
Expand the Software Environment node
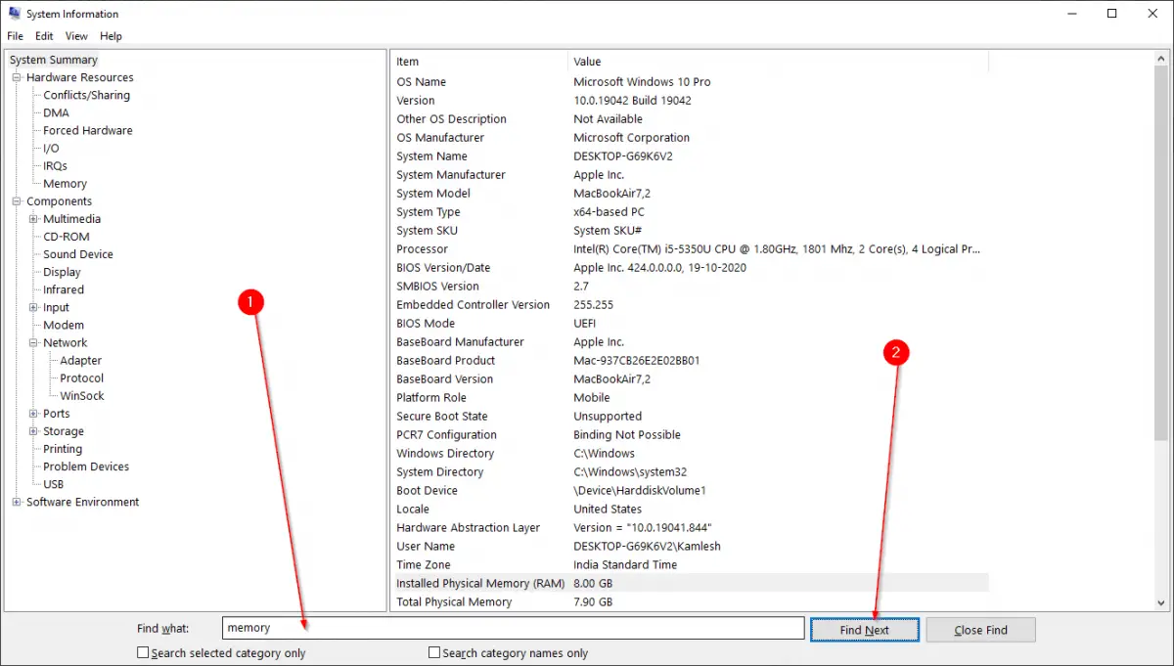pos(15,502)
